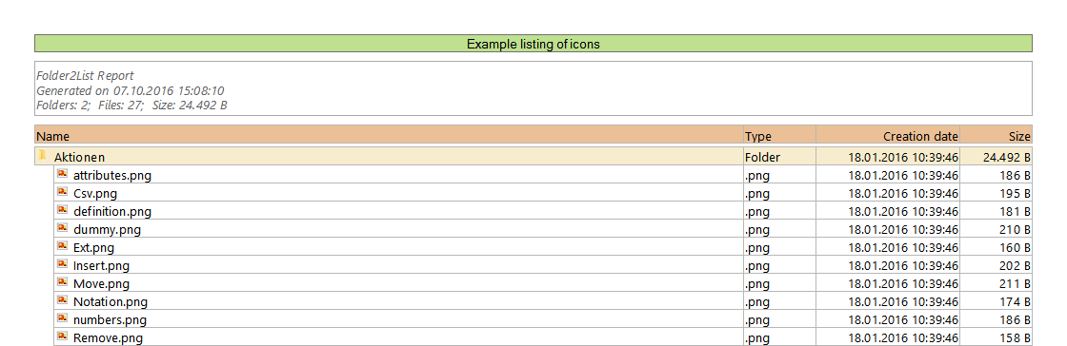Viewport: 1067px width, 346px height.
Task: Click the image icon beside numbers.png
Action: (62, 318)
